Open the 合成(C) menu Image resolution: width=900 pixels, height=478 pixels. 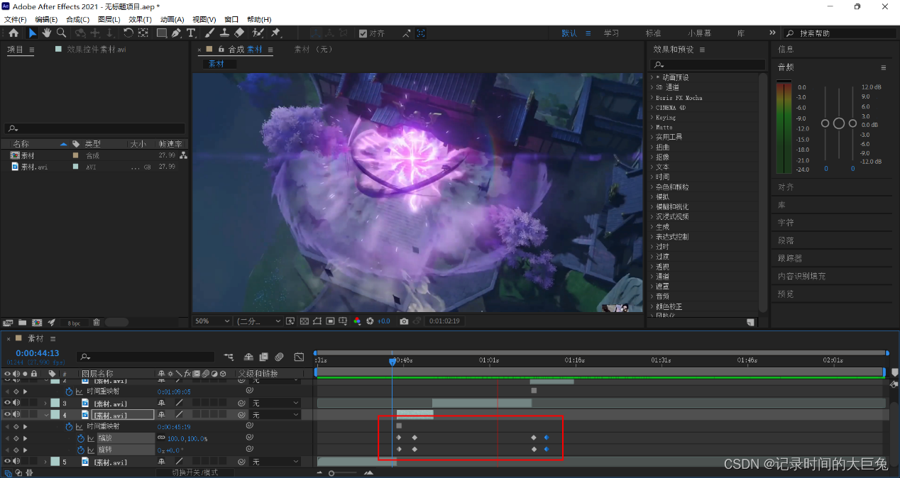pyautogui.click(x=77, y=19)
